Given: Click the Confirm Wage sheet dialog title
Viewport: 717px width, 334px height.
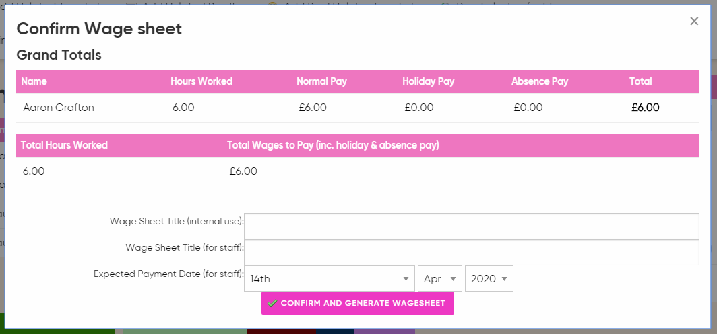Looking at the screenshot, I should [99, 28].
